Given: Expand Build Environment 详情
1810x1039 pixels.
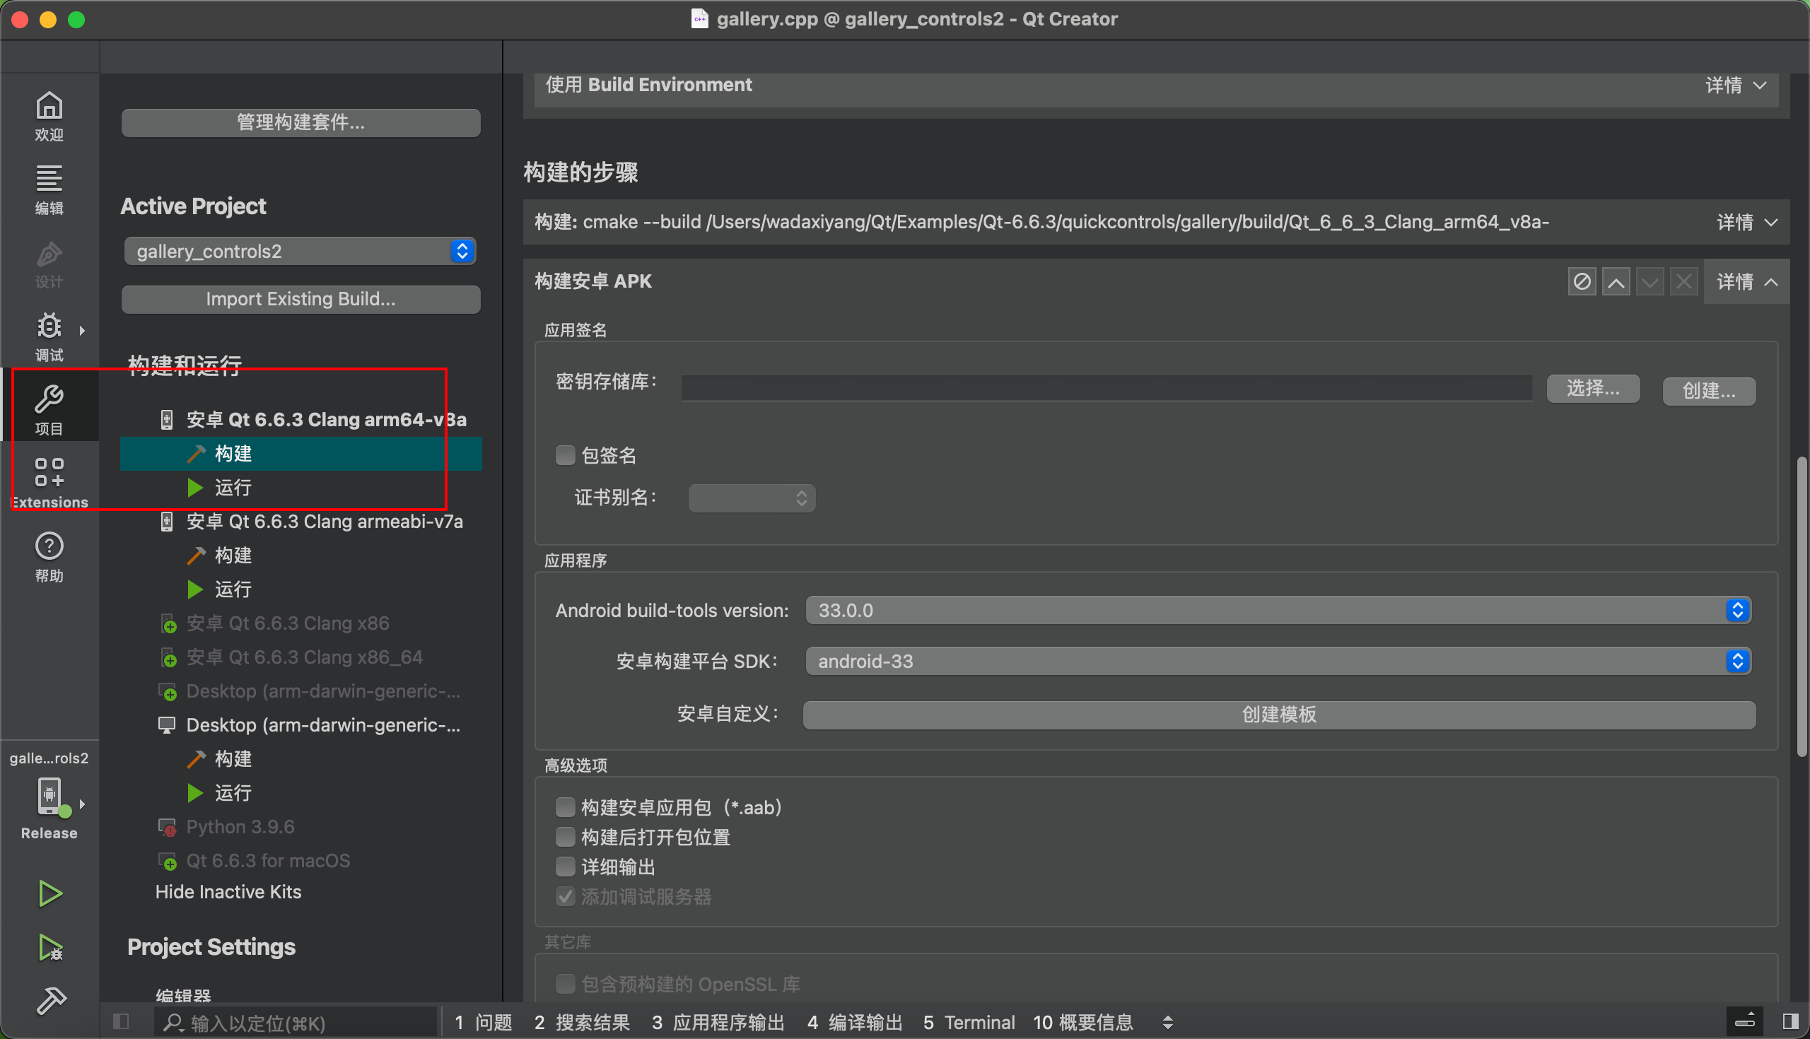Looking at the screenshot, I should point(1736,85).
